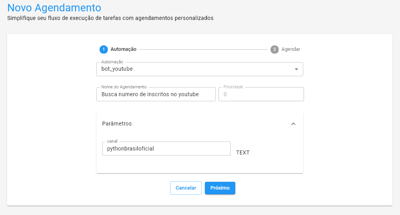Click the small "Prioridade" field label

click(x=233, y=87)
